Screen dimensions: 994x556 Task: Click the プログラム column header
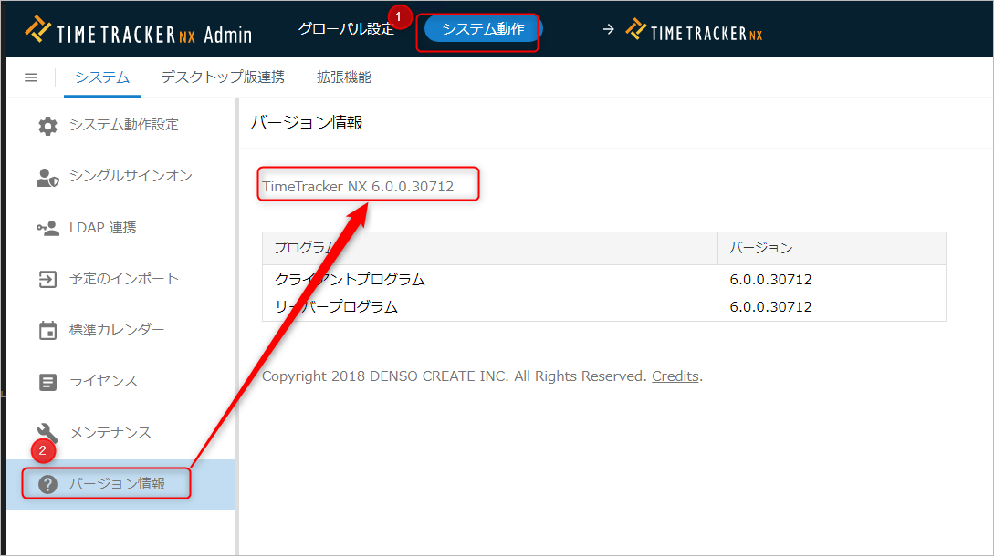[489, 248]
